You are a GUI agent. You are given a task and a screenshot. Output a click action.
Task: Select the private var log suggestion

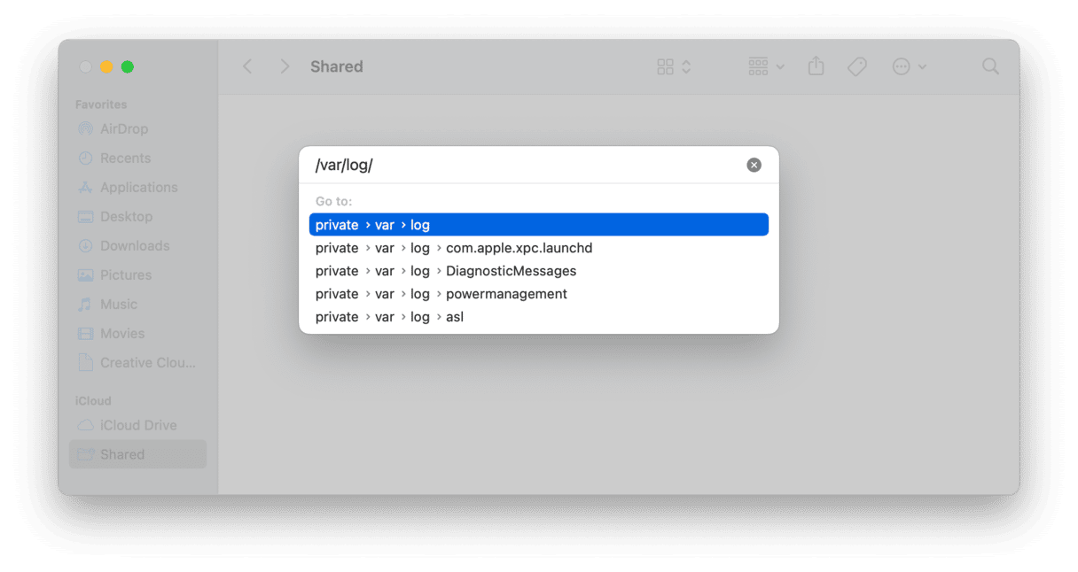(538, 225)
